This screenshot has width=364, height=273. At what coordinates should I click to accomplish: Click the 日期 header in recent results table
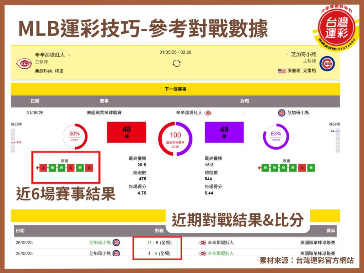[x=20, y=230]
